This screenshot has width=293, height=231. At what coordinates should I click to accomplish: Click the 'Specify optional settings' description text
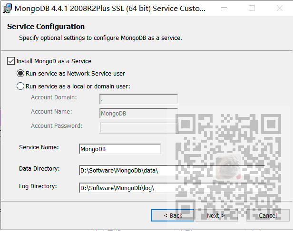pyautogui.click(x=100, y=38)
